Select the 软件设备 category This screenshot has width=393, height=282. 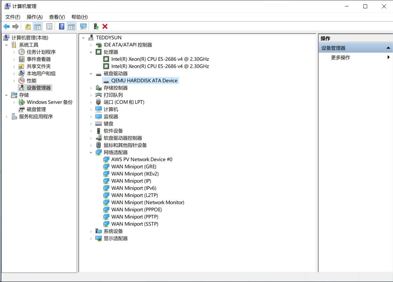point(113,131)
